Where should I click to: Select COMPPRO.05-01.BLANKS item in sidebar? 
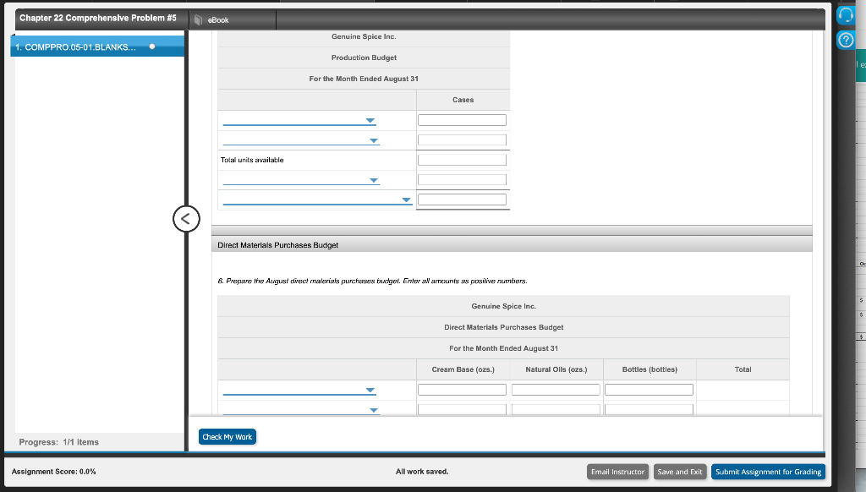pos(97,47)
